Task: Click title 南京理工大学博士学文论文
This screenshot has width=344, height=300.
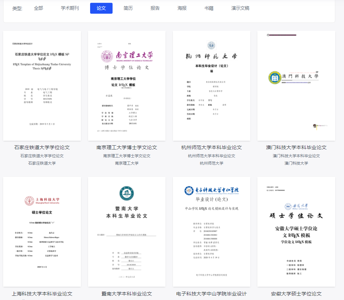Action: click(127, 147)
